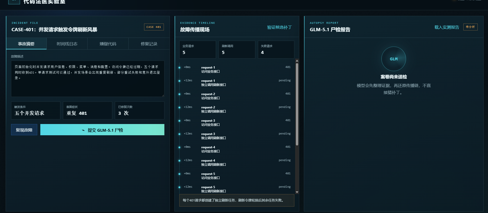Screen dimensions: 488x213
Task: Click the request-1 独立调用刷新接口 timeline dot
Action: click(179, 81)
